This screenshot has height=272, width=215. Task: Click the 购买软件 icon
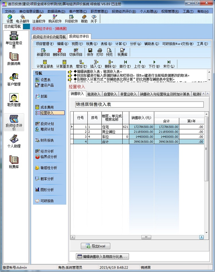click(x=55, y=19)
